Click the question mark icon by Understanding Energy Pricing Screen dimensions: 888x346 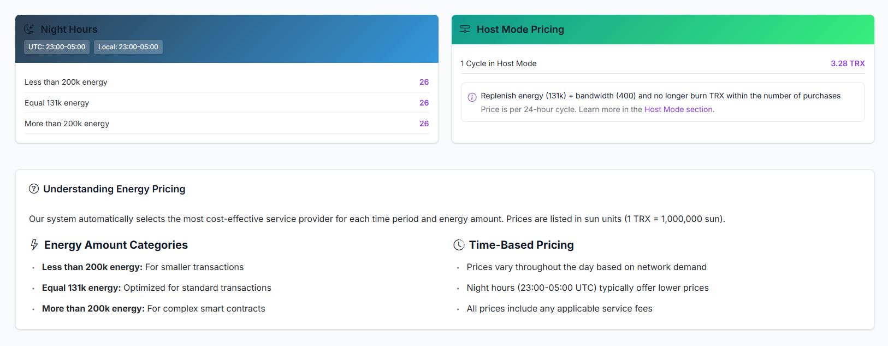point(34,189)
